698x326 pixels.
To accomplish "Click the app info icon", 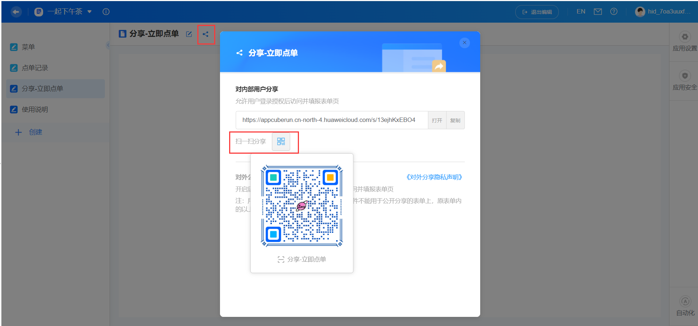I will pos(106,12).
